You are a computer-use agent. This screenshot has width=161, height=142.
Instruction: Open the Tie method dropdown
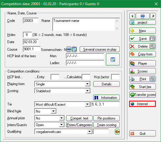click(88, 104)
